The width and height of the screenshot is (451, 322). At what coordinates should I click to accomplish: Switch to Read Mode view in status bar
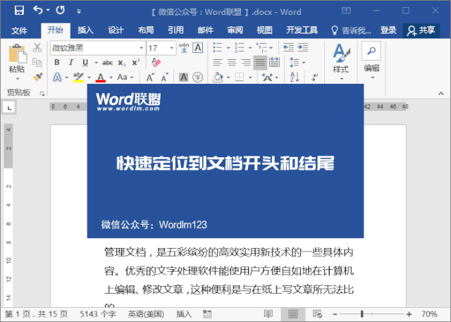(268, 314)
